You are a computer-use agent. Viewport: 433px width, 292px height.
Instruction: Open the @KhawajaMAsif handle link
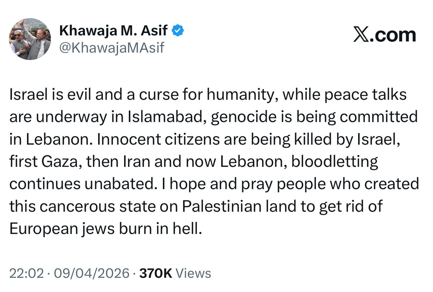tap(112, 48)
